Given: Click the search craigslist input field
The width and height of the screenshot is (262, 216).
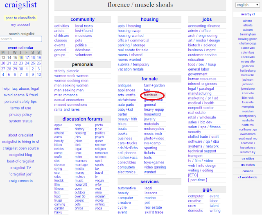Looking at the screenshot, I should coord(21,39).
